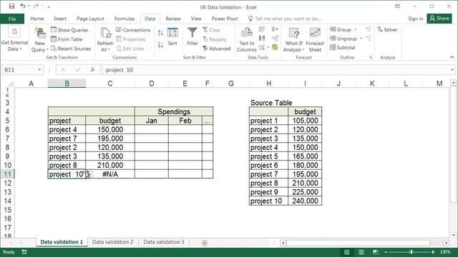Open the Data validation 3 sheet
This screenshot has height=257, width=458.
click(x=164, y=242)
